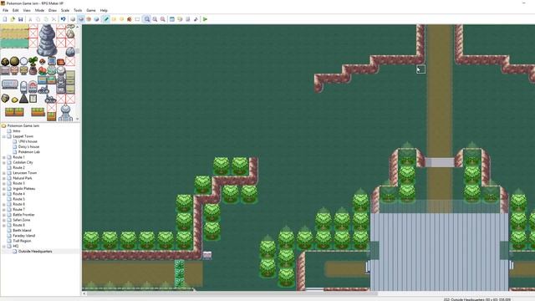Select the Flood Fill tool
Viewport: 535px width, 301px height.
[x=130, y=19]
